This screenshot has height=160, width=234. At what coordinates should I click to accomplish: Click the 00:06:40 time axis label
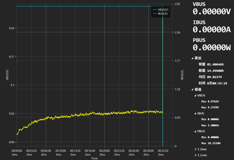46,152
